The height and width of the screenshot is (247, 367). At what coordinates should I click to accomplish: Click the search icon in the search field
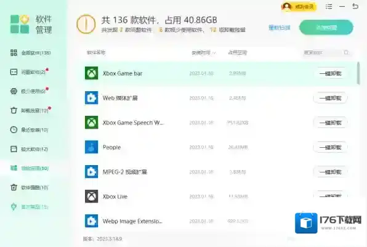(346, 52)
